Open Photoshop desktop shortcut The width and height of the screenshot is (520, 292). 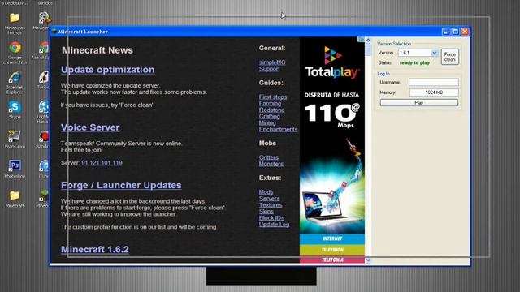tap(15, 165)
